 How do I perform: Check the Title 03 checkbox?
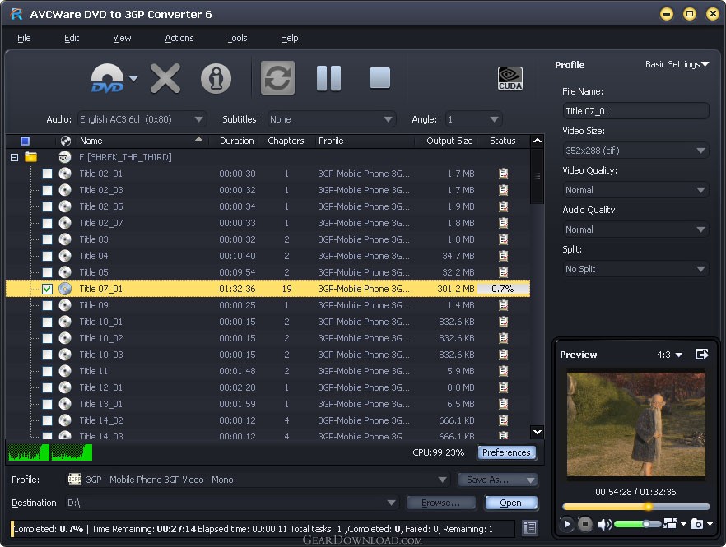(x=47, y=239)
